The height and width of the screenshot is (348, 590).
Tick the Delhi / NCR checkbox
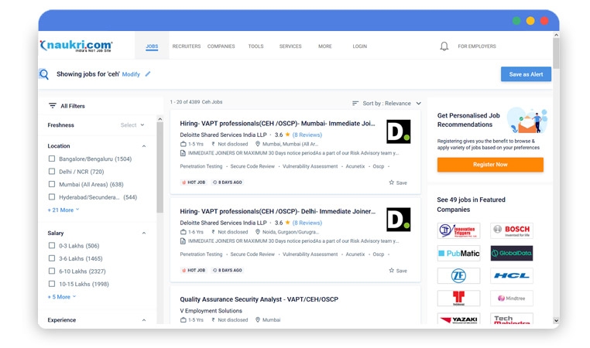[x=52, y=172]
